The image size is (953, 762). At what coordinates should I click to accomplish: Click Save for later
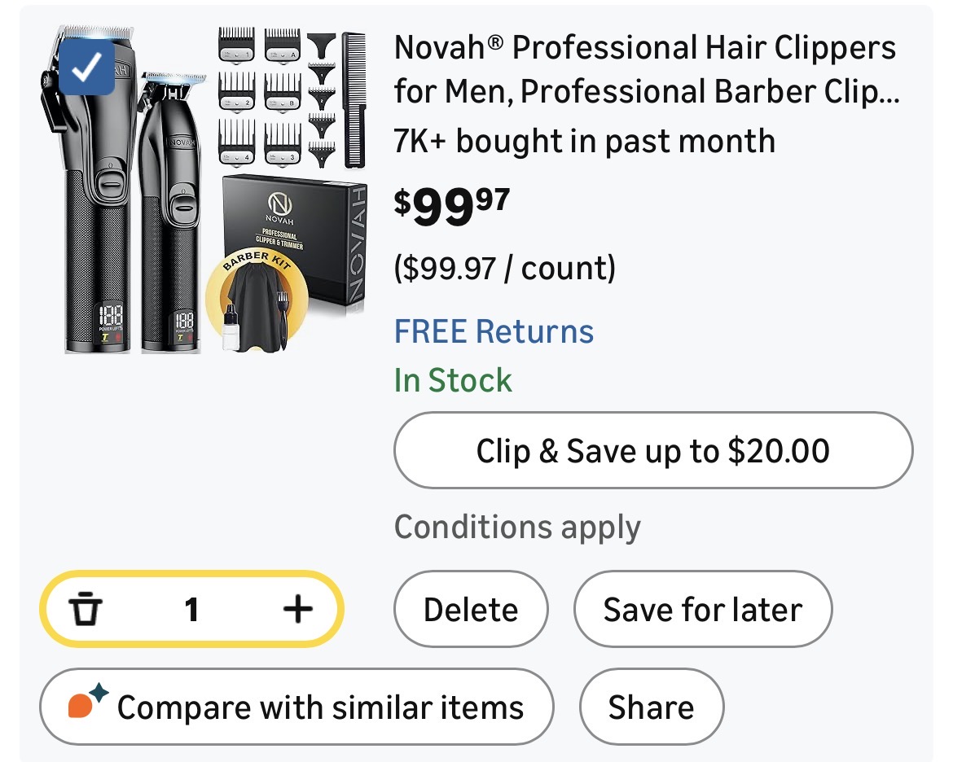point(702,610)
